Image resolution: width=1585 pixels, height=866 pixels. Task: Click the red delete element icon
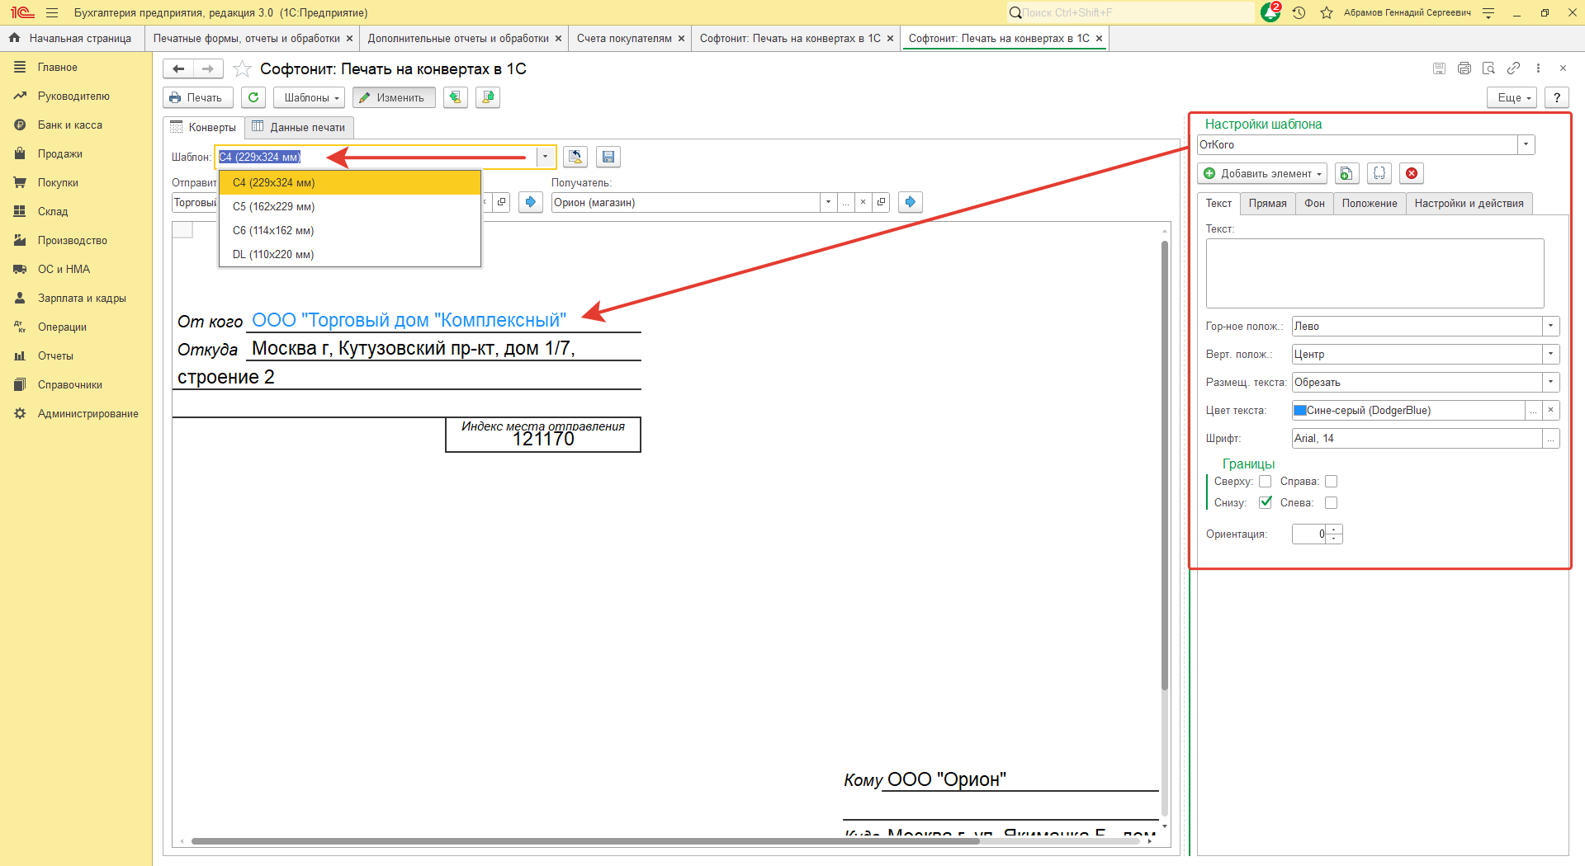(1412, 173)
